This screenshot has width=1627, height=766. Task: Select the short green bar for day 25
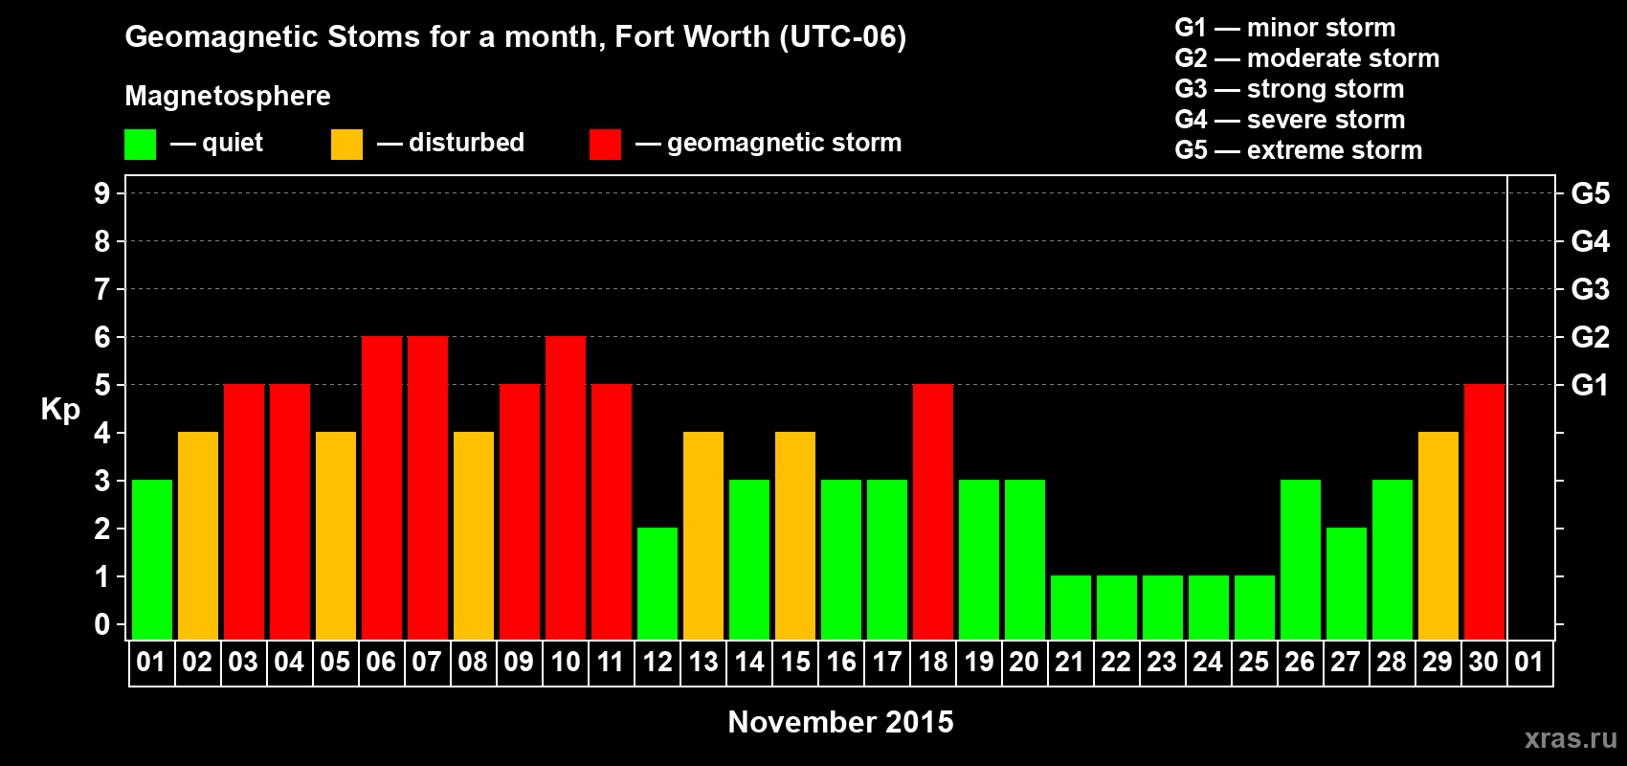click(1255, 607)
